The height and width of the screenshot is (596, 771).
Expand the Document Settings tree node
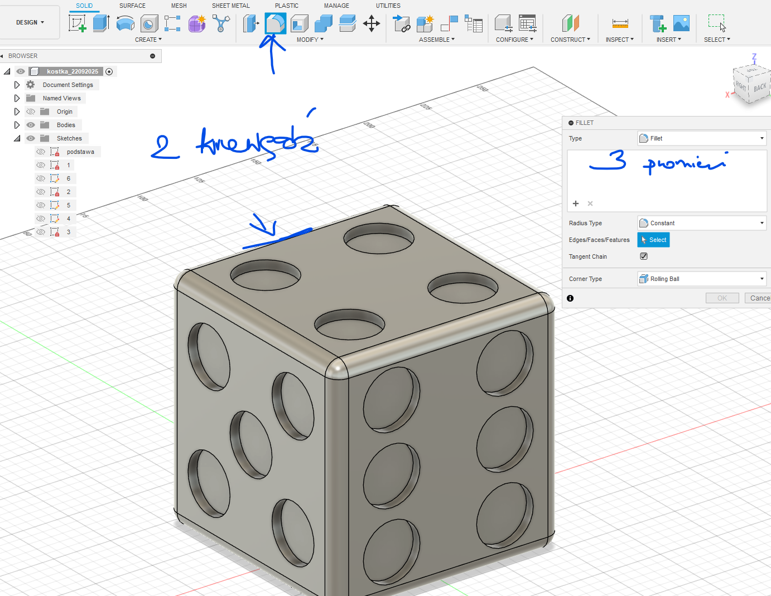coord(17,85)
